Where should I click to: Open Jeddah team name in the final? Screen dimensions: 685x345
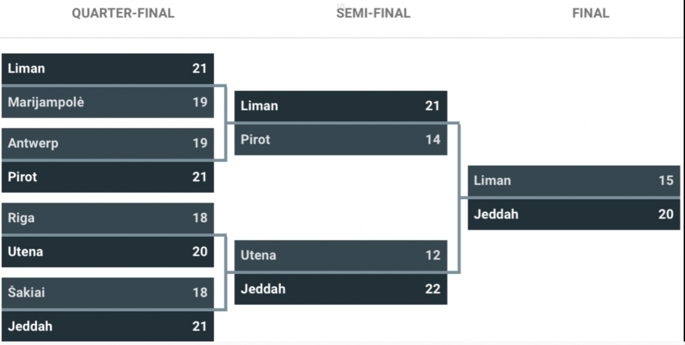496,214
